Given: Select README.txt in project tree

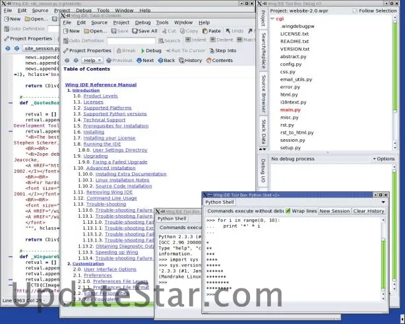Looking at the screenshot, I should (294, 42).
